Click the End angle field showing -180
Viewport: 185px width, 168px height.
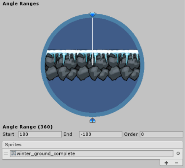[x=100, y=134]
